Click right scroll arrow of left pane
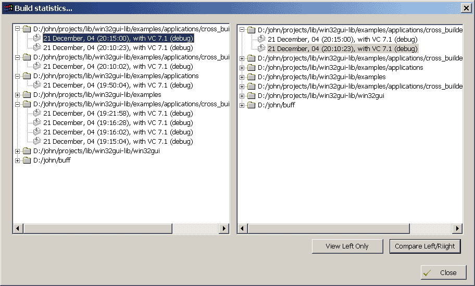The image size is (475, 286). (224, 229)
